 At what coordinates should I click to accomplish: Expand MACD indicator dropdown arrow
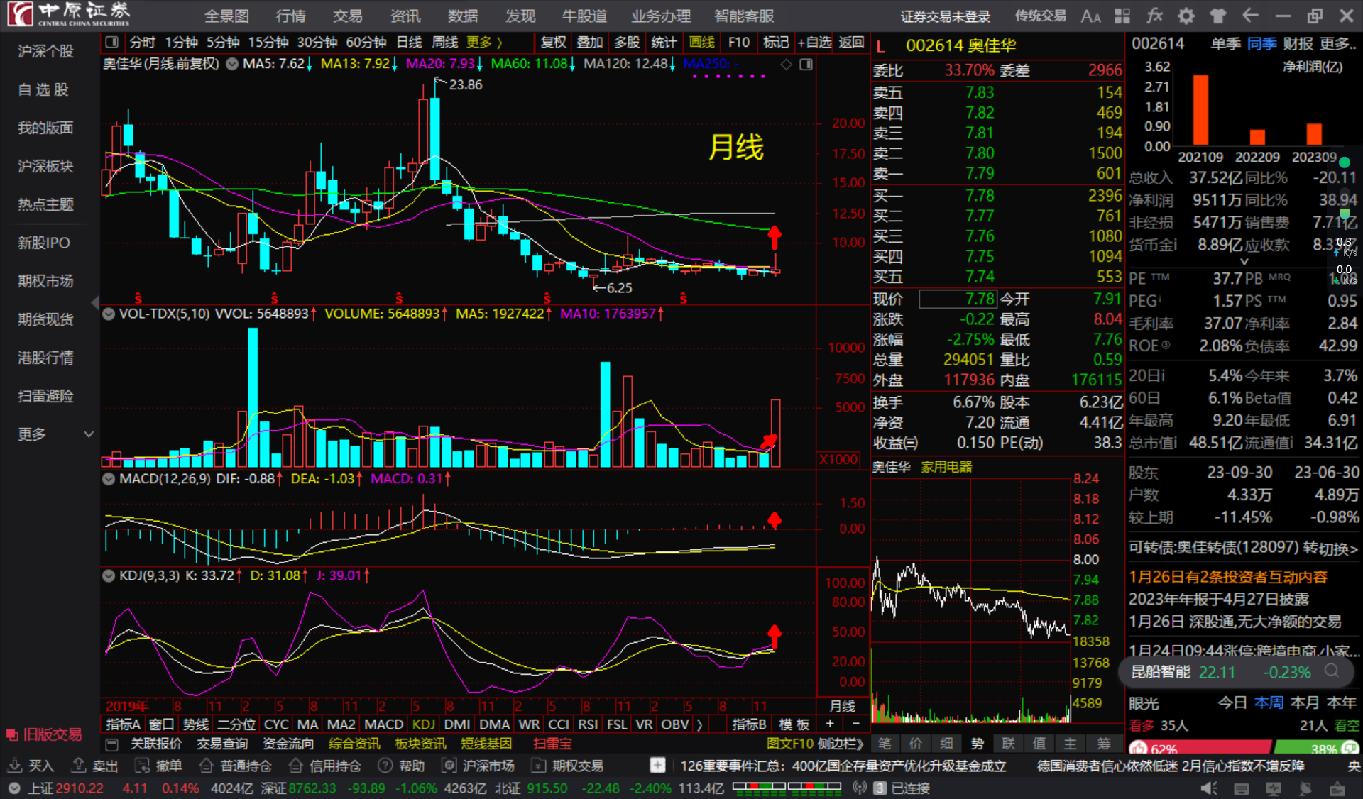pos(109,479)
